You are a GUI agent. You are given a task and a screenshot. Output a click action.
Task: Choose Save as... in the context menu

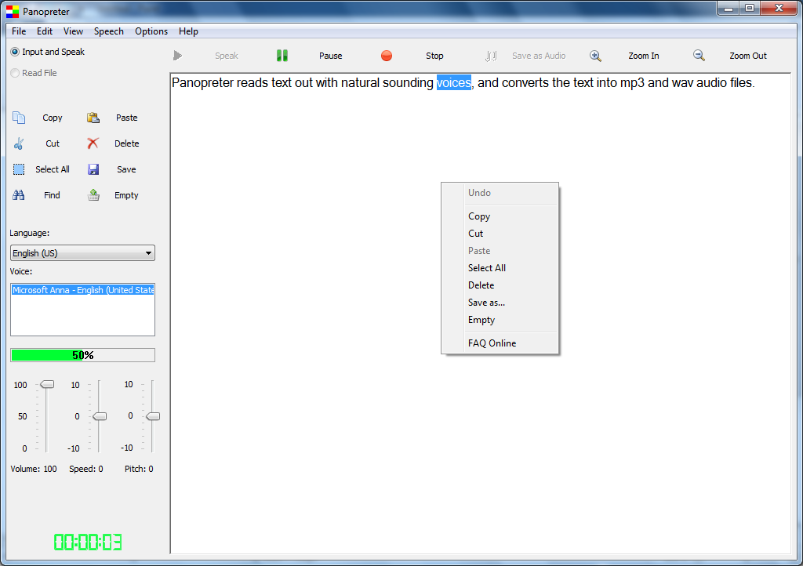pos(500,303)
